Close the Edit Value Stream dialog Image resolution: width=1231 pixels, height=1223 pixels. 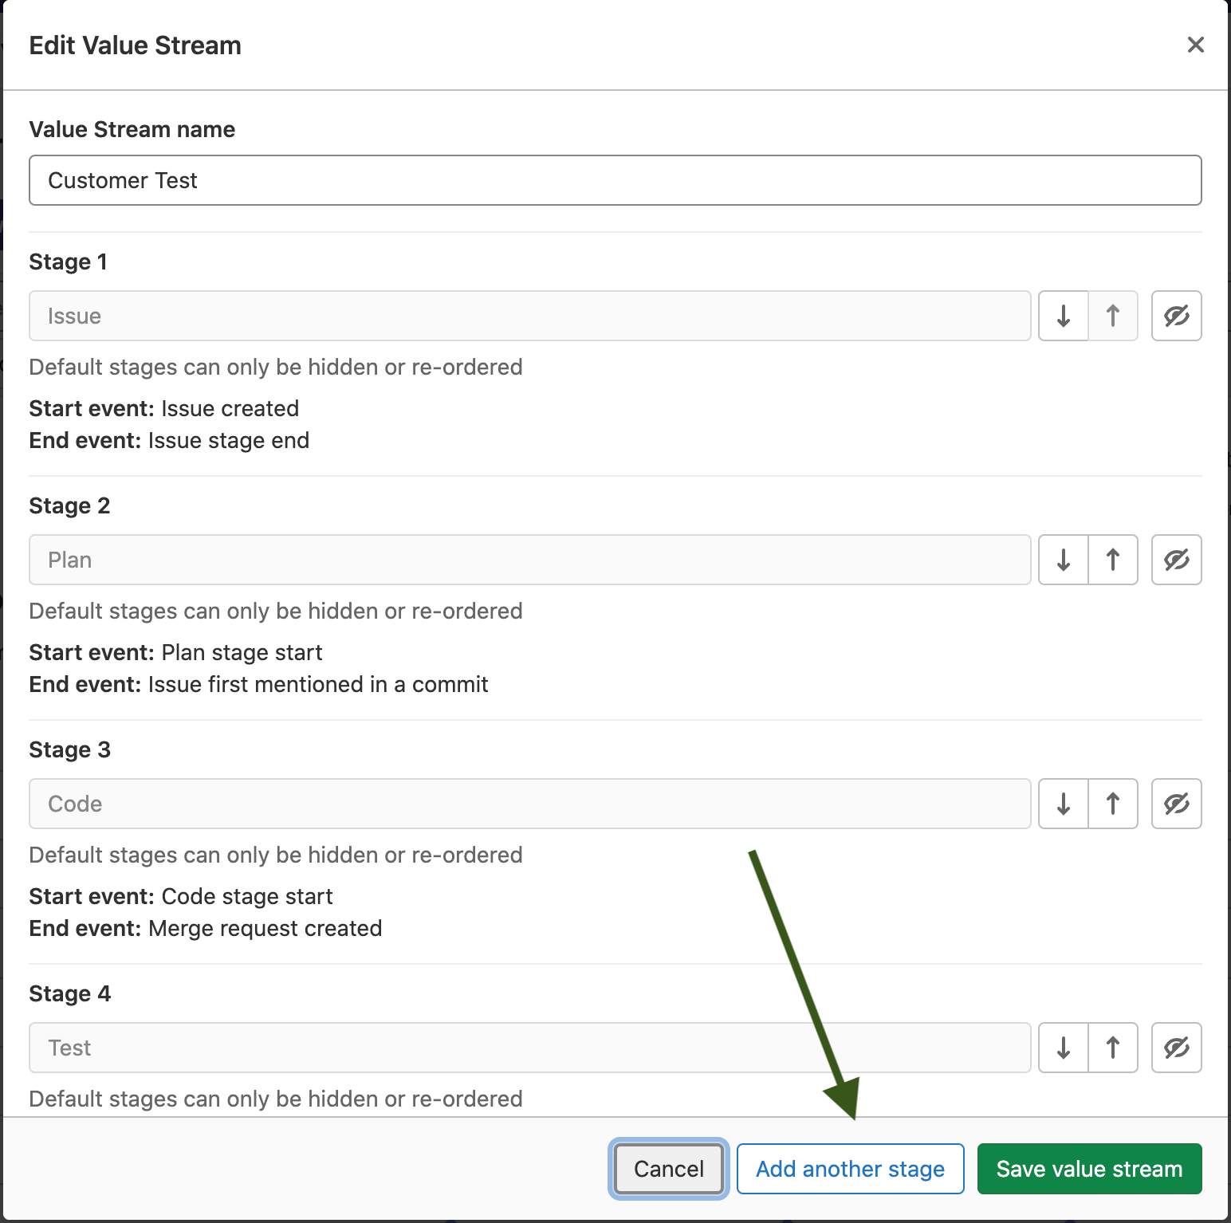1195,45
